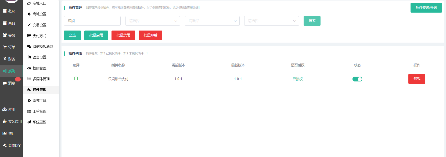The image size is (446, 157).
Task: Click the 工单管理 list icon
Action: pyautogui.click(x=29, y=111)
